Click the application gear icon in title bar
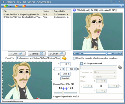 (3, 2)
